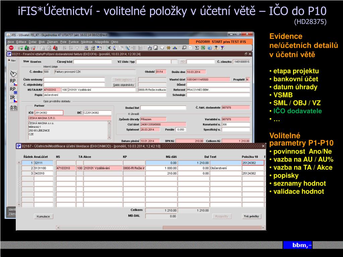This screenshot has height=257, width=343.
Task: Click the Čárový kód input field
Action: 92,62
